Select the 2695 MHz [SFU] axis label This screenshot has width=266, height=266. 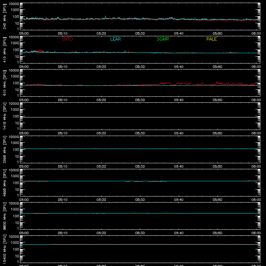(x=4, y=149)
